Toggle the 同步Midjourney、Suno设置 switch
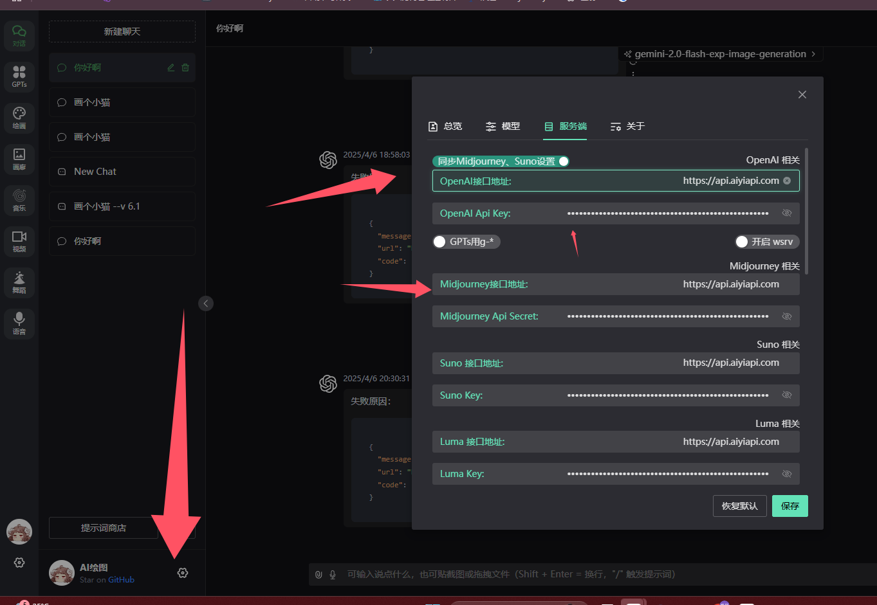The width and height of the screenshot is (877, 605). click(x=501, y=161)
